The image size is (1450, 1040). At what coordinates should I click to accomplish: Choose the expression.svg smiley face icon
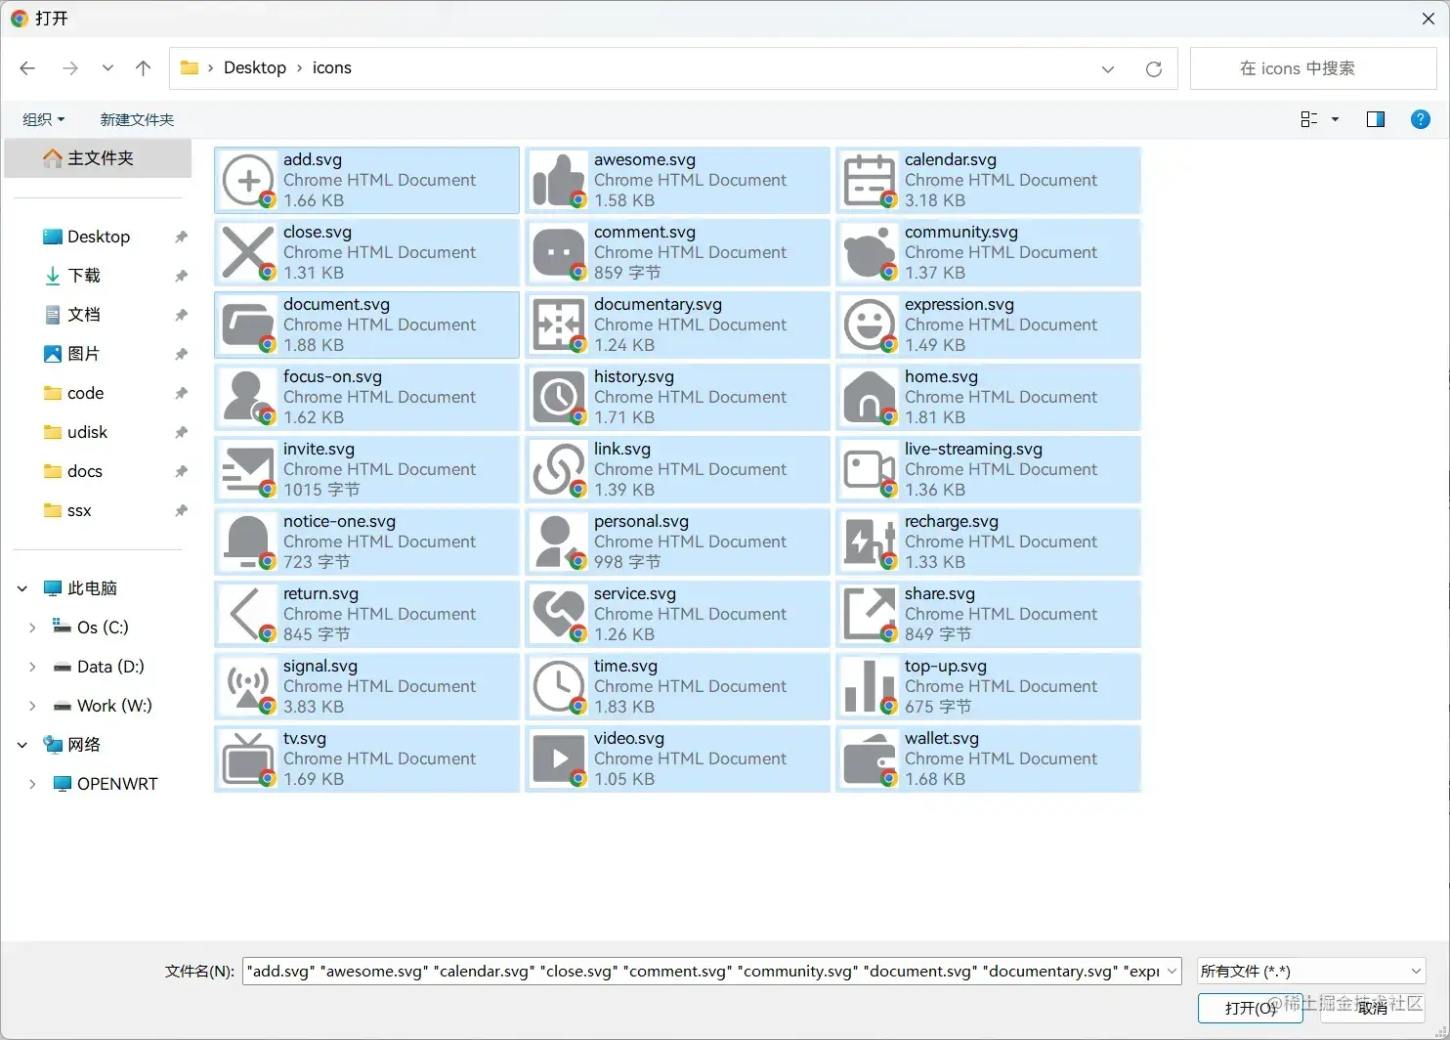coord(870,325)
